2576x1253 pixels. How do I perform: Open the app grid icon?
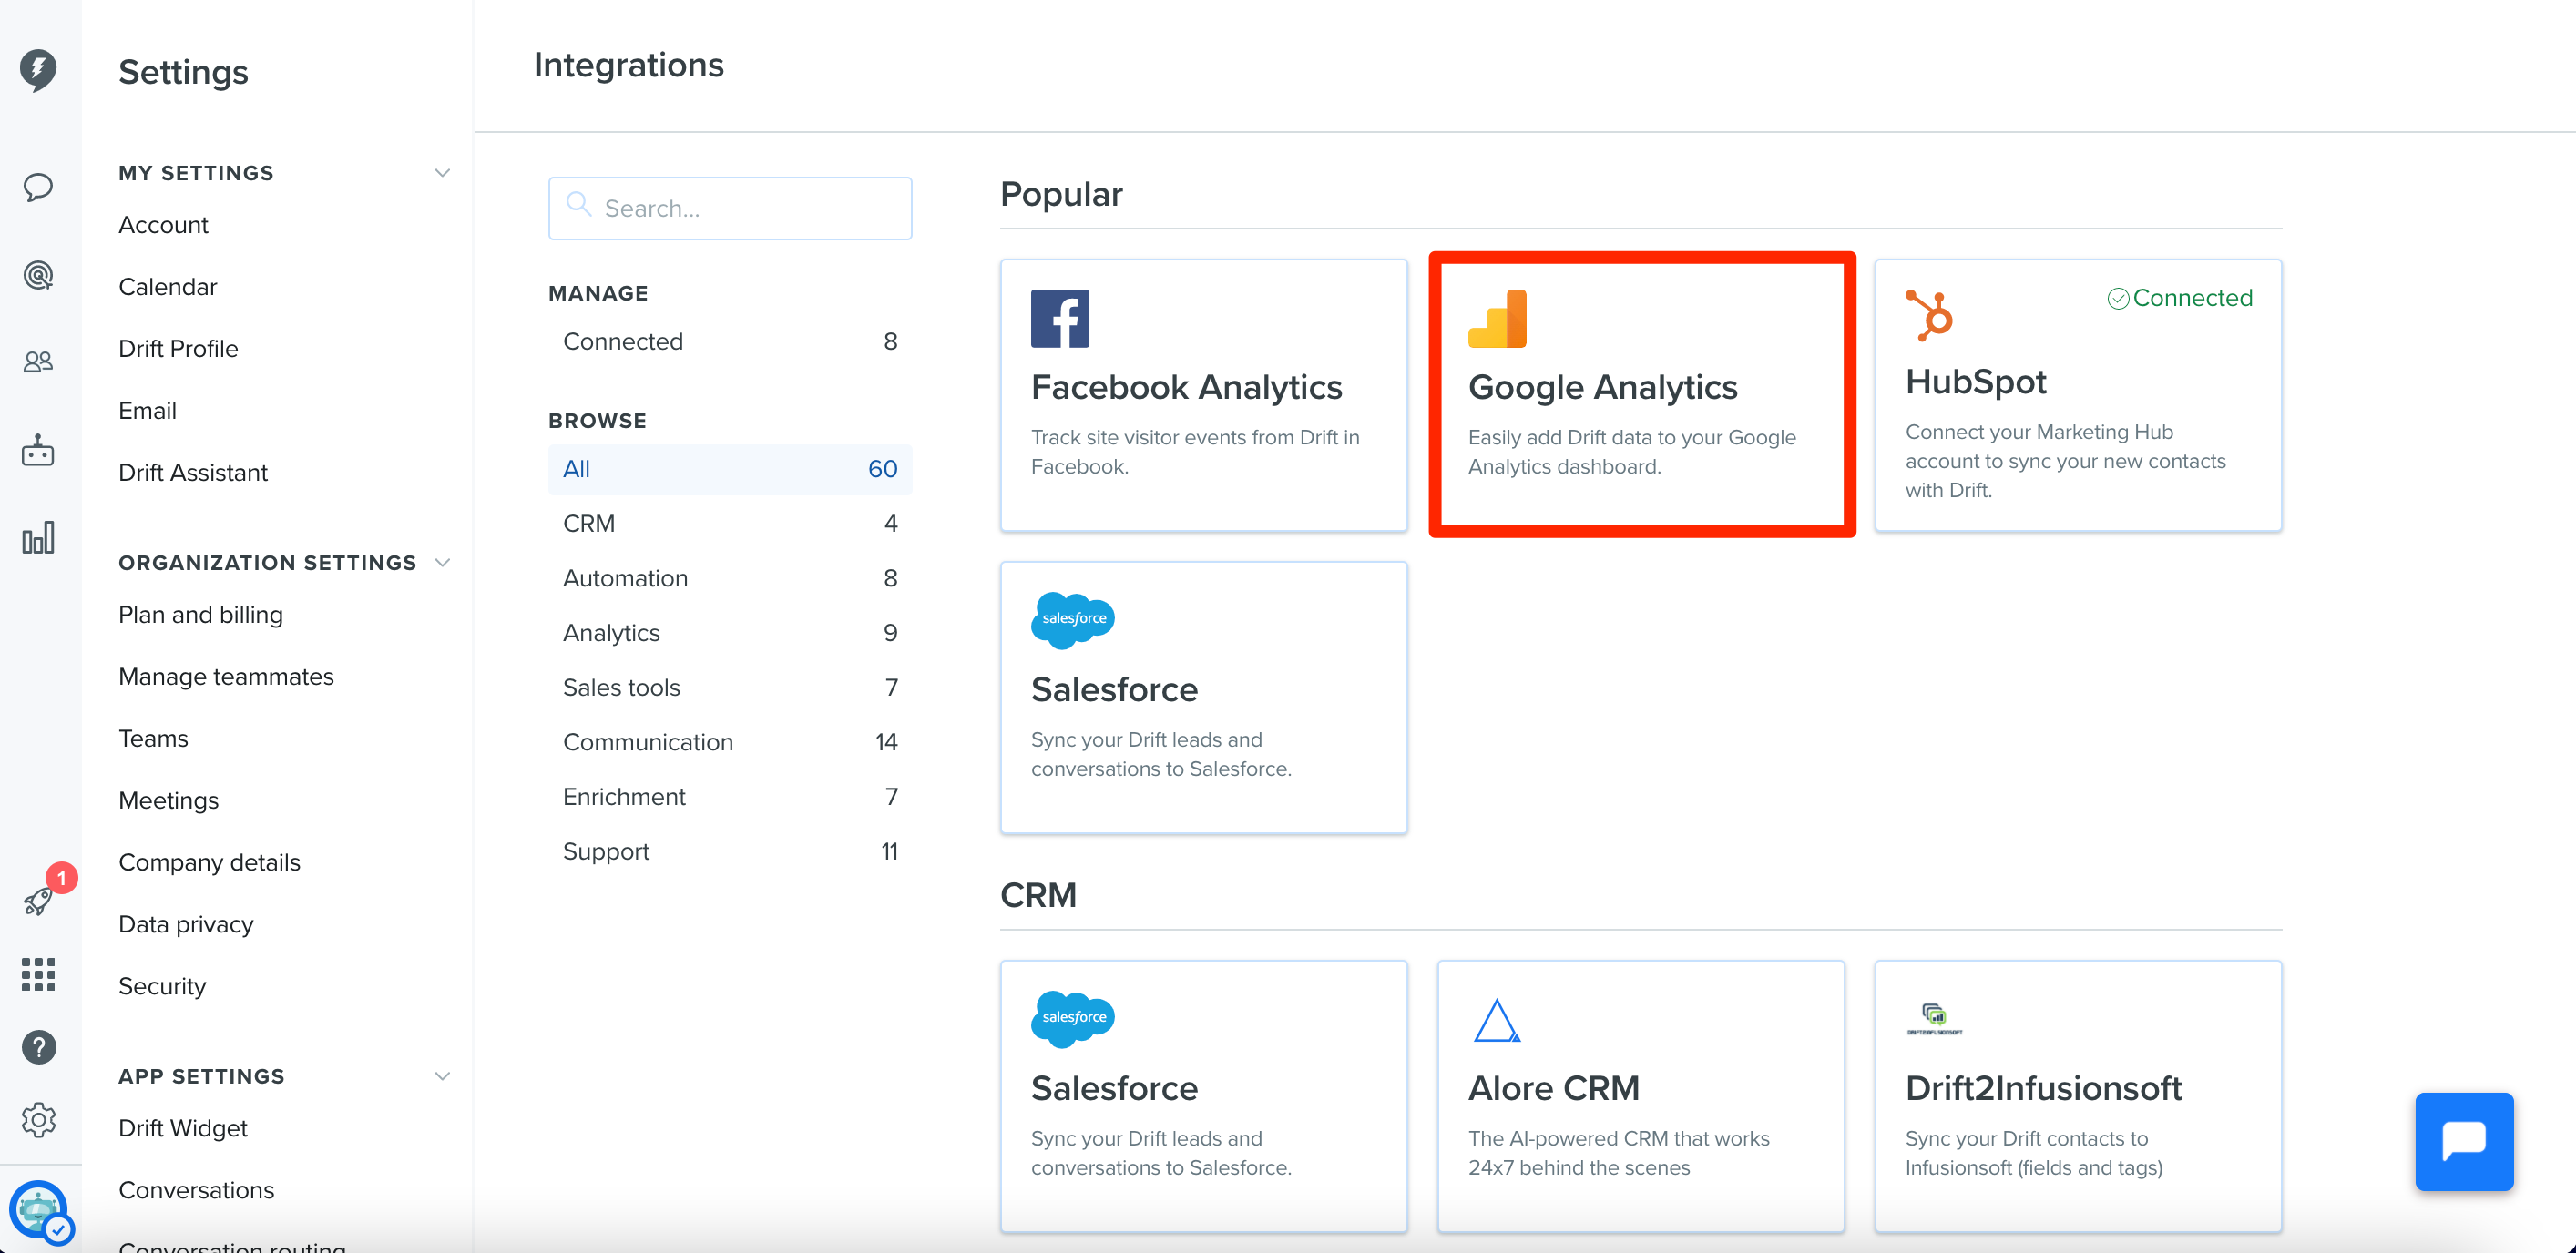[x=38, y=974]
